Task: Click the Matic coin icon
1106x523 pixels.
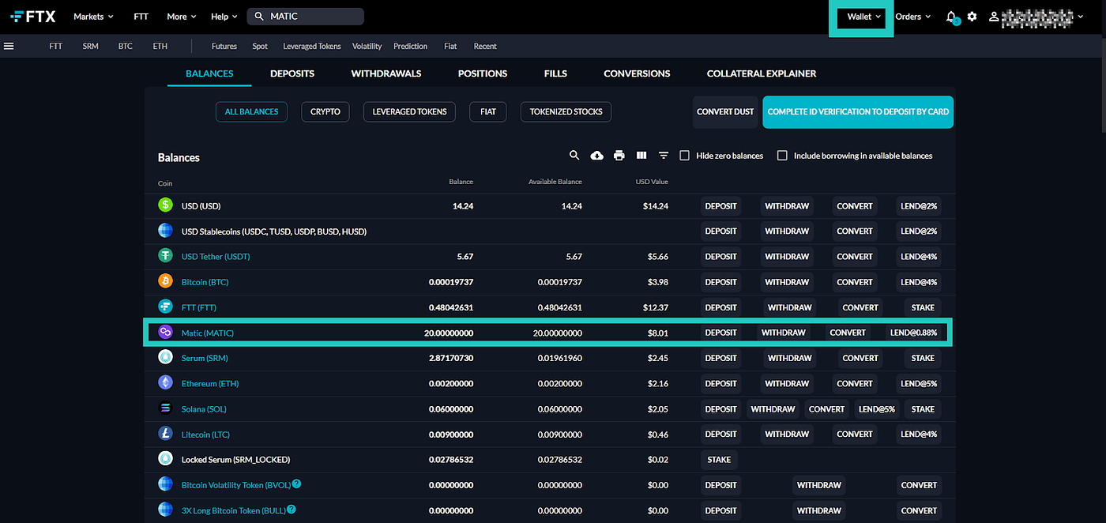Action: pos(165,333)
